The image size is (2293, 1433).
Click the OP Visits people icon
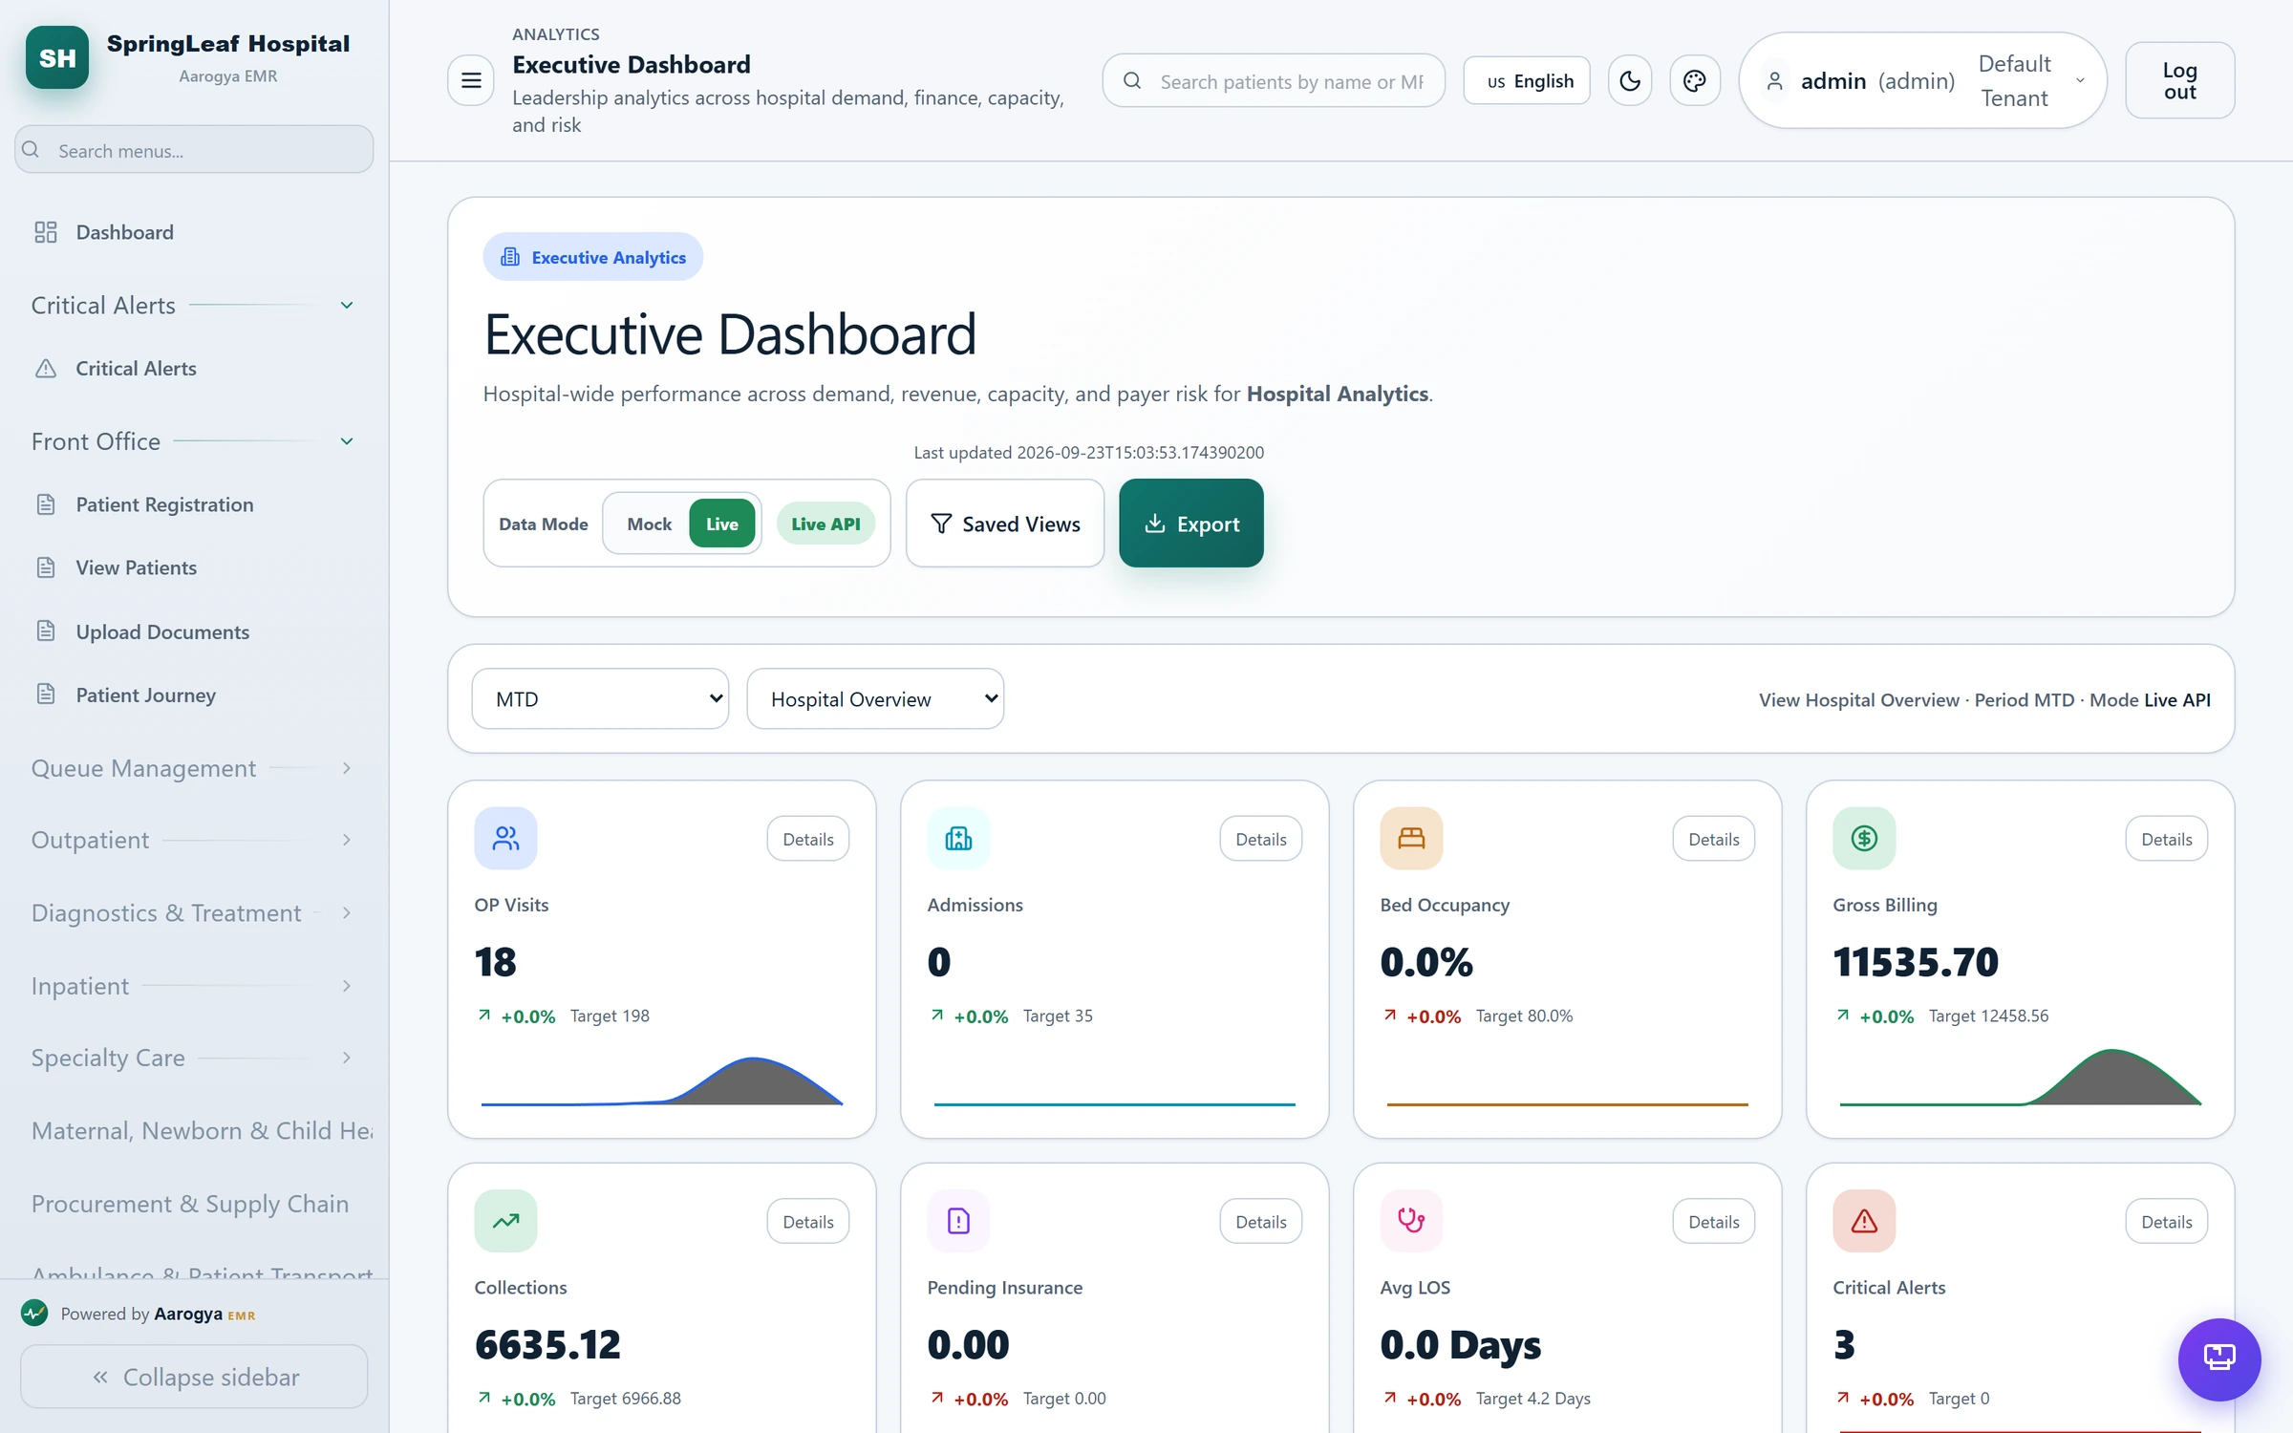pyautogui.click(x=505, y=839)
